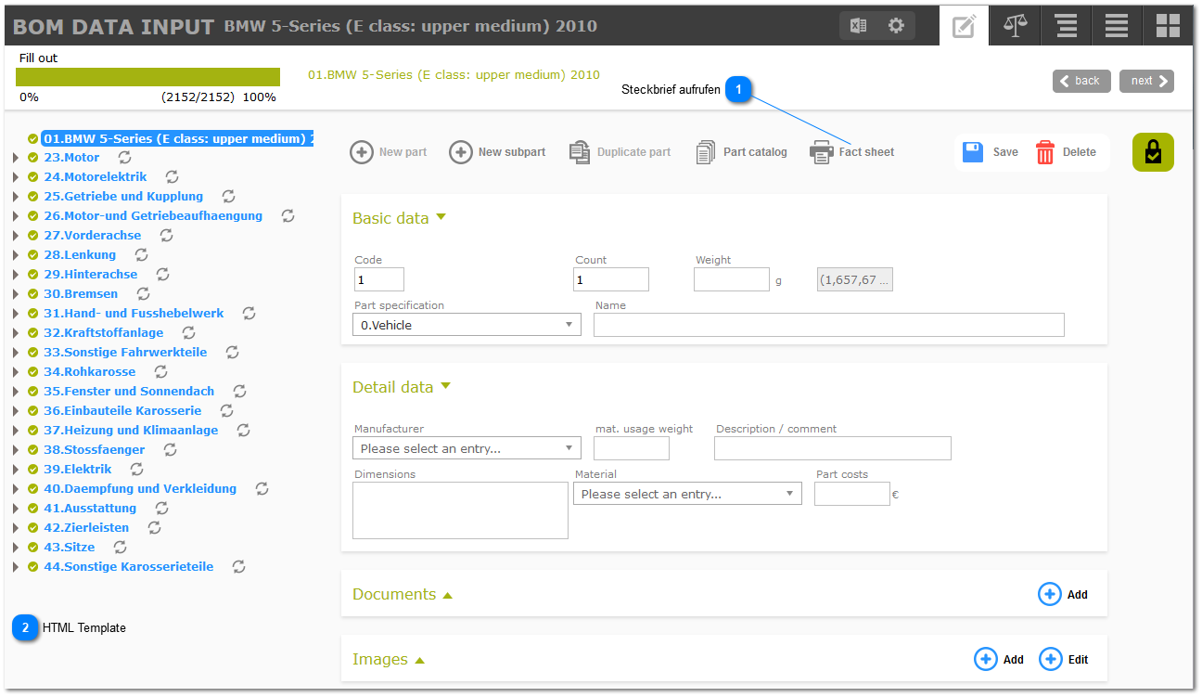
Task: Add a document via Documents Add
Action: pos(1063,594)
